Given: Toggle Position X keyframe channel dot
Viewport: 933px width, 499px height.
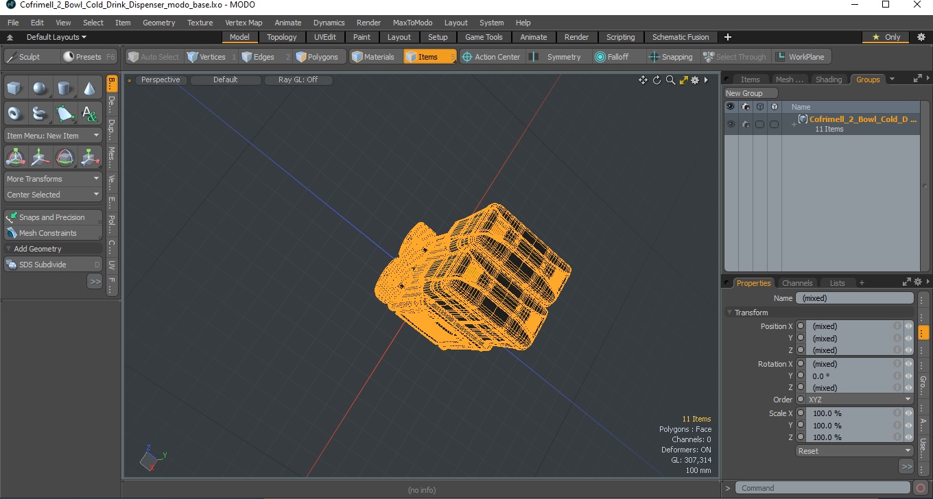Looking at the screenshot, I should coord(801,326).
